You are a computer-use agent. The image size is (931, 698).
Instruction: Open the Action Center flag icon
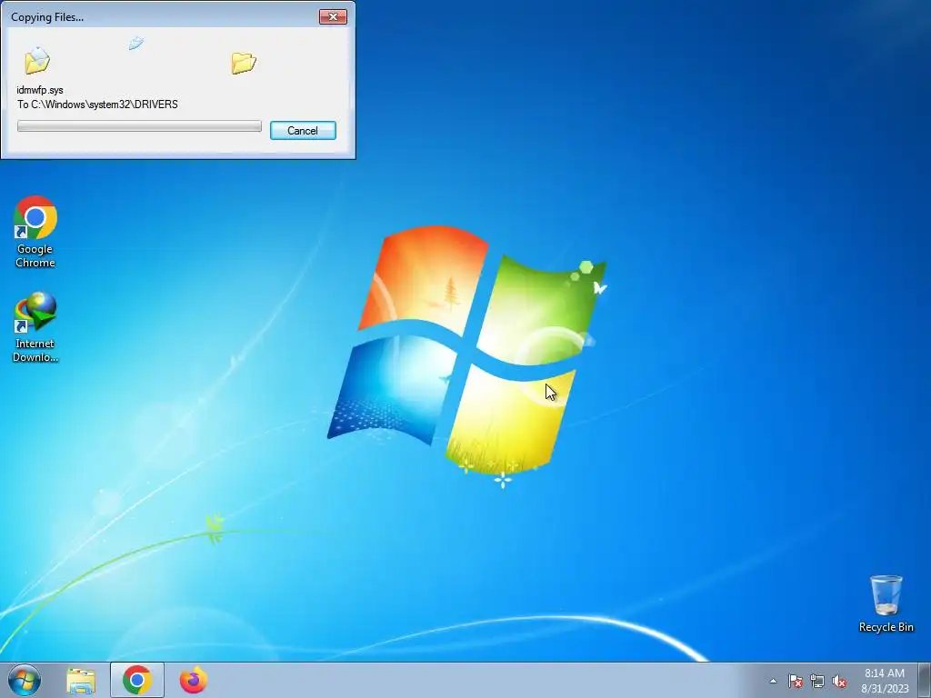pos(795,681)
